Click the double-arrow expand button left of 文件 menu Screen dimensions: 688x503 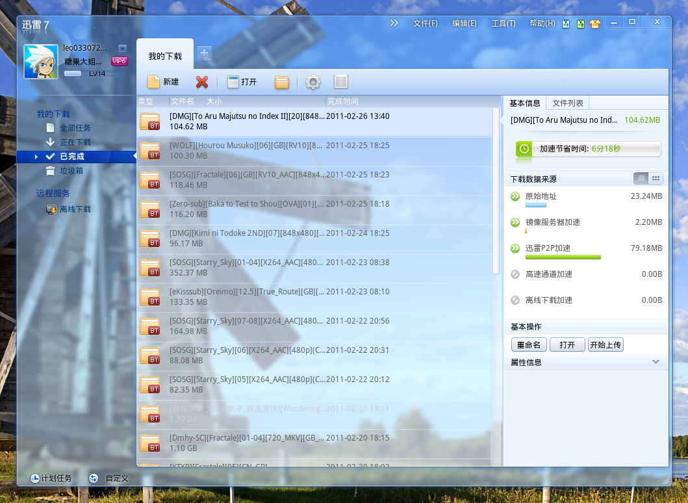pos(394,23)
